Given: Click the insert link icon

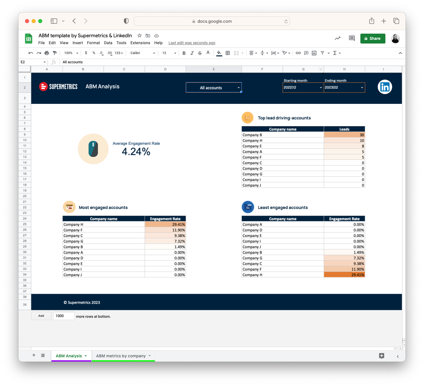Looking at the screenshot, I should coord(298,53).
